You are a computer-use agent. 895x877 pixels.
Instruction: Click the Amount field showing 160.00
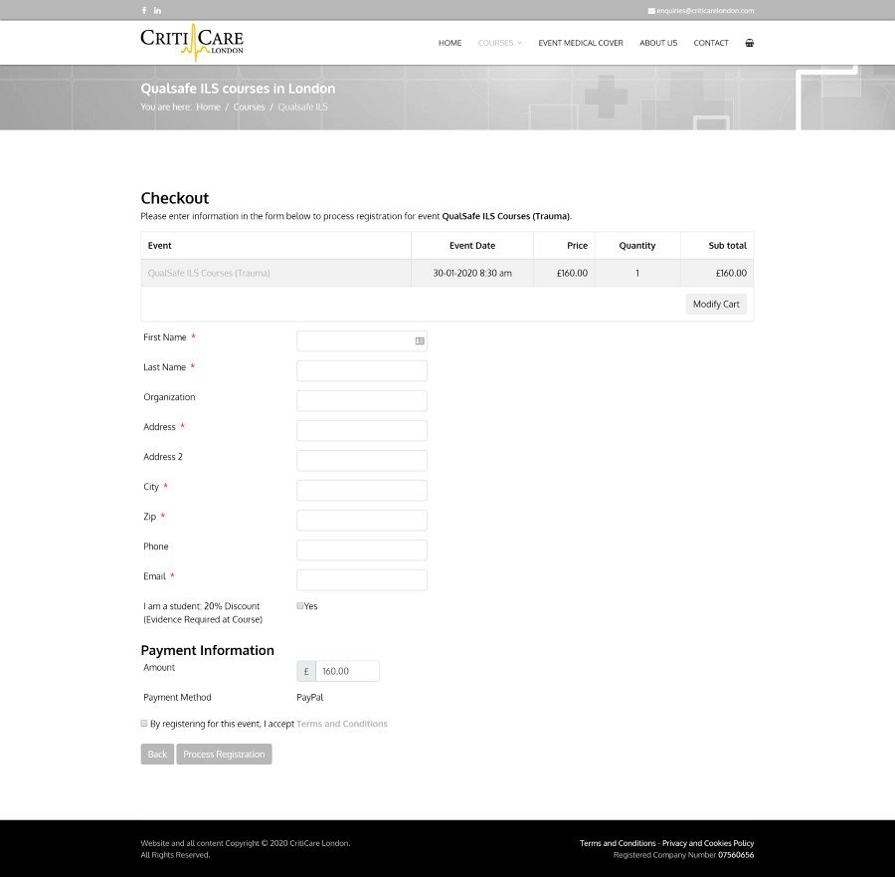347,671
